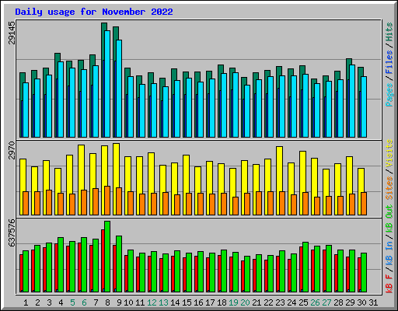Viewport: 398px width, 311px height.
Task: Click weekend day 5 on the x-axis
Action: pyautogui.click(x=72, y=302)
